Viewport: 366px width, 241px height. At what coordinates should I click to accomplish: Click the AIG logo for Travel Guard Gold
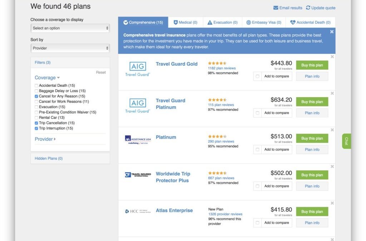coord(138,69)
